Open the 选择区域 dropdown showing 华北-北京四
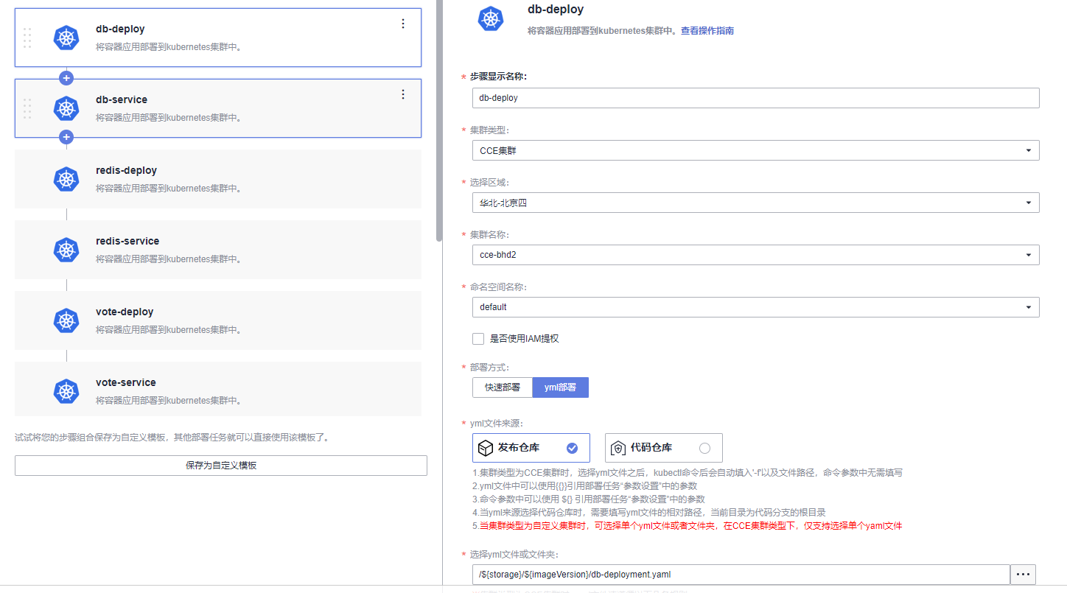This screenshot has height=593, width=1067. [755, 203]
